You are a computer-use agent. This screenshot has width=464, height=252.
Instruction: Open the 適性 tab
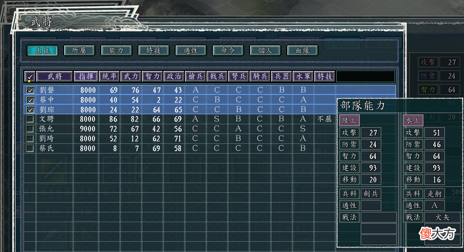pyautogui.click(x=191, y=50)
